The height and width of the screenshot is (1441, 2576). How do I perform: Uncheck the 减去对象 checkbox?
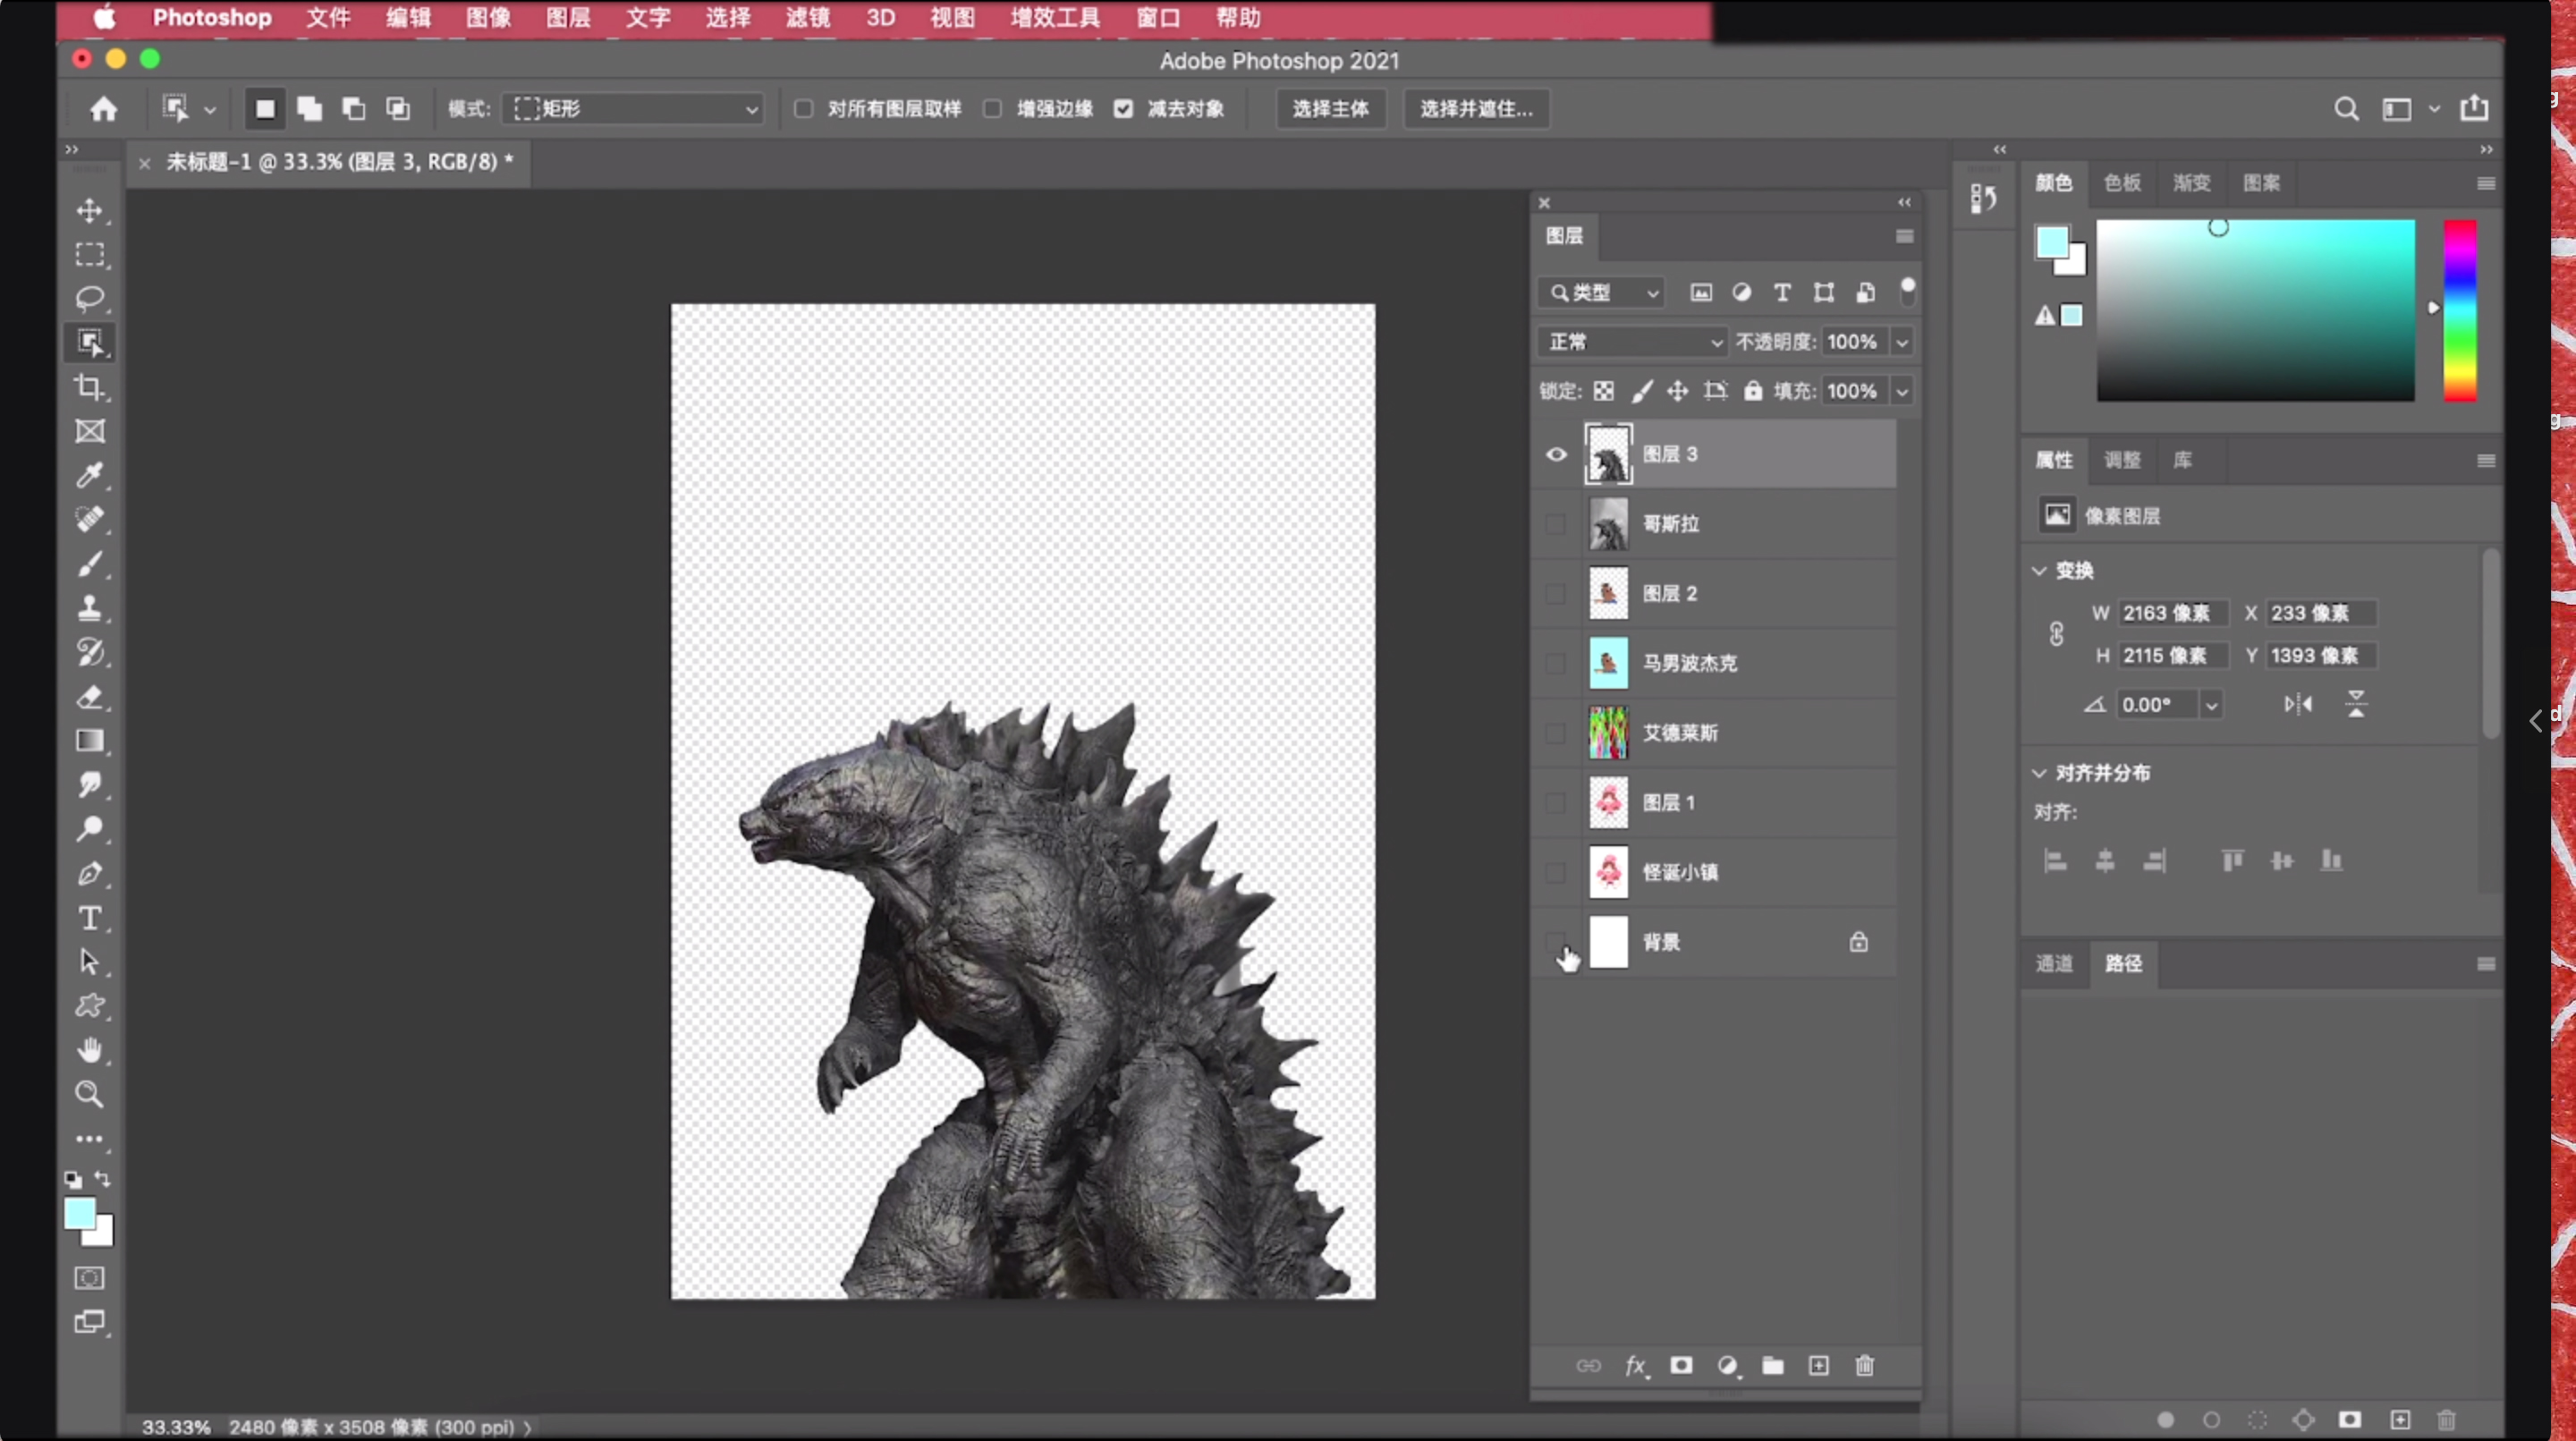click(1124, 109)
